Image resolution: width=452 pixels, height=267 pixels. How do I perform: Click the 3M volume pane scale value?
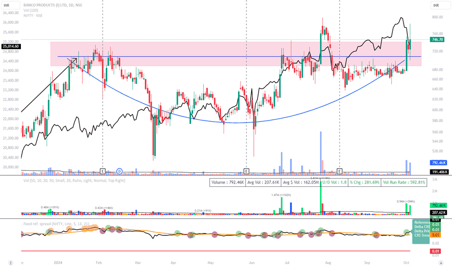(435, 180)
